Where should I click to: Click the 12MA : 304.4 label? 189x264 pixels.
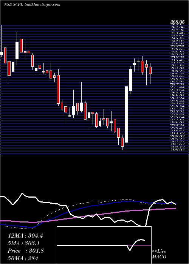[x=25, y=236]
